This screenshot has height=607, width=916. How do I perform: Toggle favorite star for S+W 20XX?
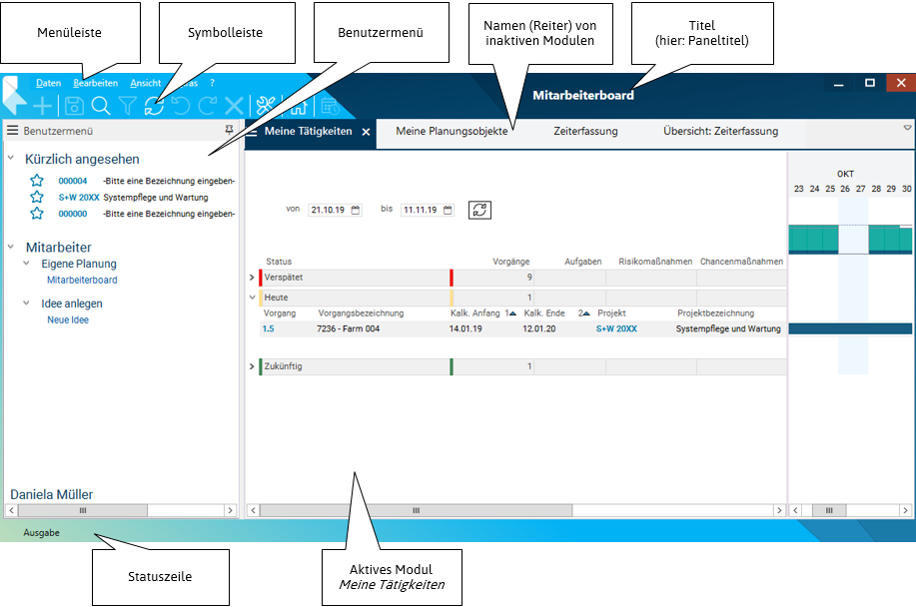(37, 198)
